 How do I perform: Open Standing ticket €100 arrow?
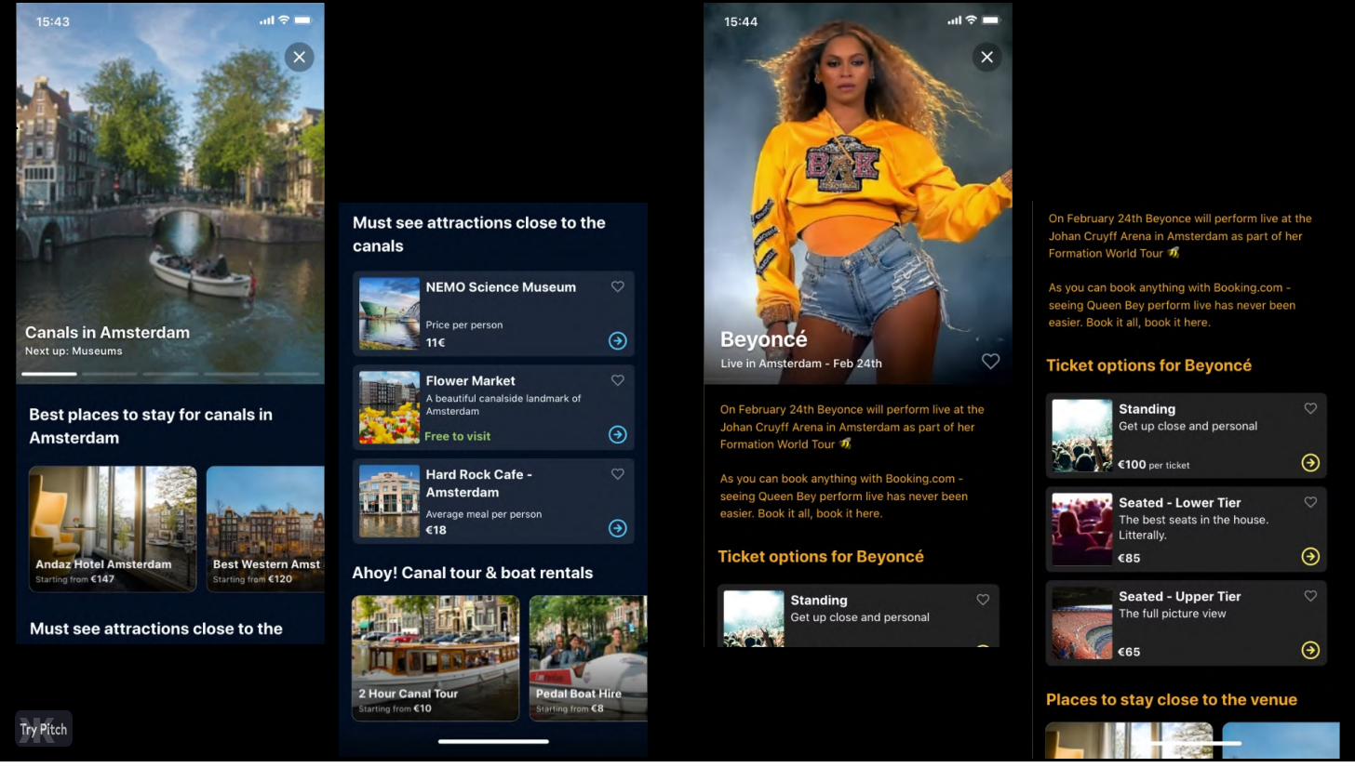click(1310, 463)
